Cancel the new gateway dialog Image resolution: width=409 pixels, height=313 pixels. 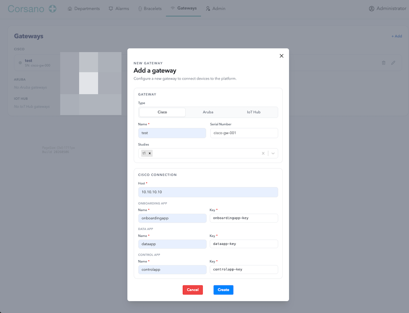tap(193, 290)
